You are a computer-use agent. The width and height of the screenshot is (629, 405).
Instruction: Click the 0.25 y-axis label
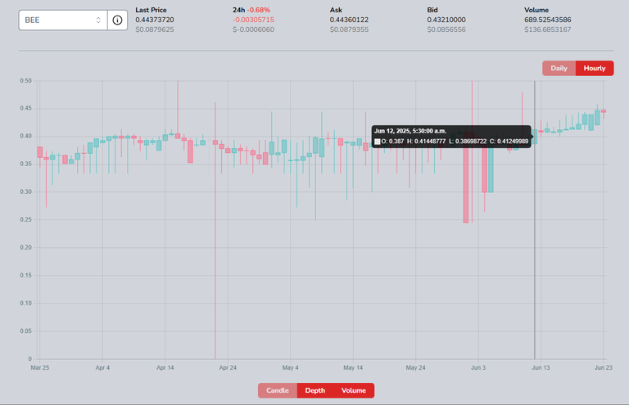[x=25, y=219]
